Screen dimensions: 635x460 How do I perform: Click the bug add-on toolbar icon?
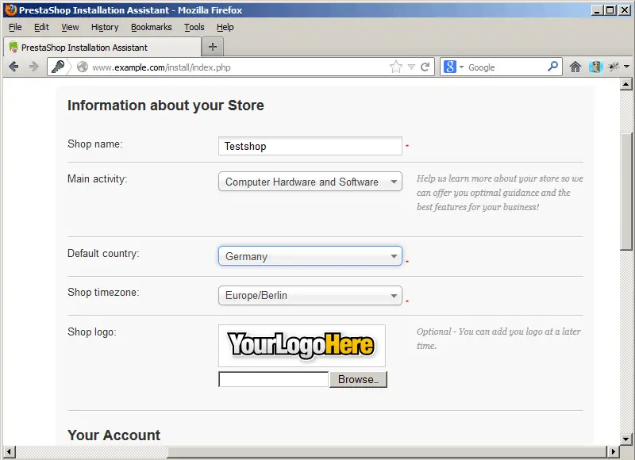614,67
